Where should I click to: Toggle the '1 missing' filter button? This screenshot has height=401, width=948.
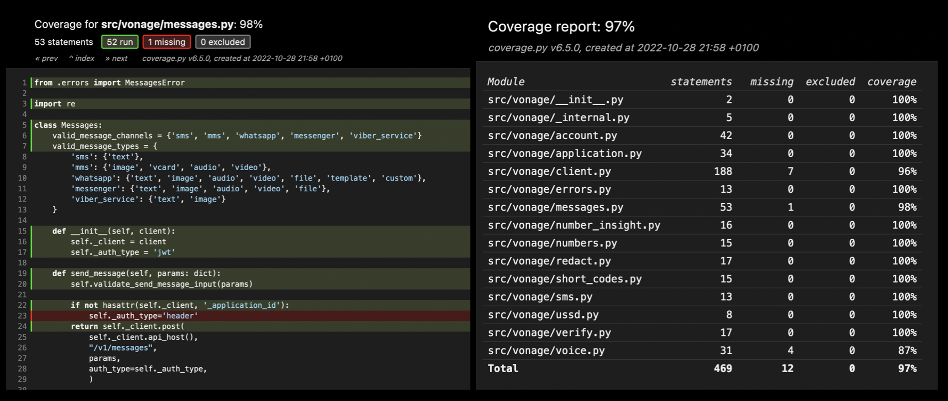[167, 42]
